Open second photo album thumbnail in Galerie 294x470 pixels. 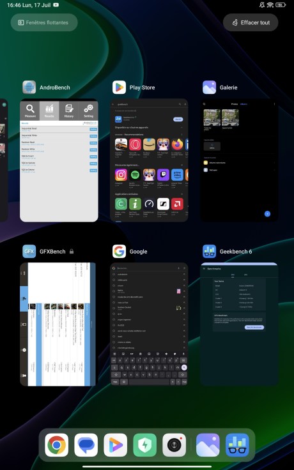click(x=230, y=117)
